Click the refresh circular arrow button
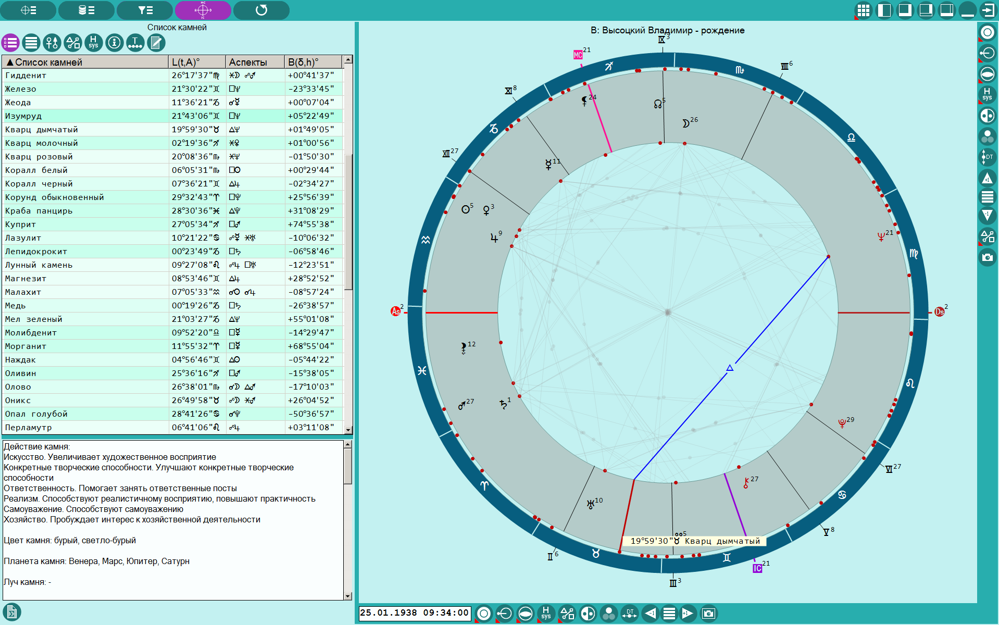 [261, 10]
